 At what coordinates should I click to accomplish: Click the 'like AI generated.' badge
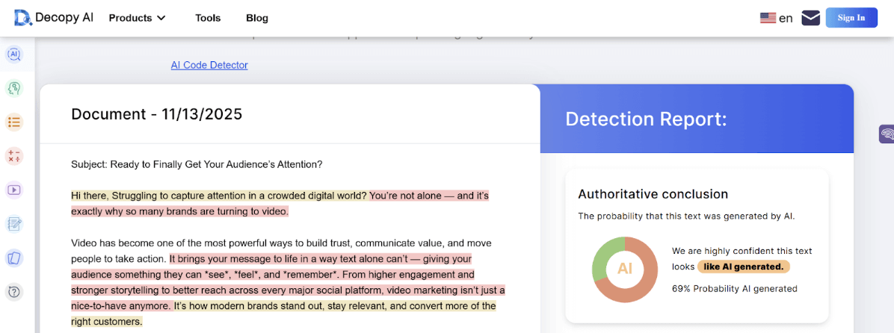coord(744,267)
